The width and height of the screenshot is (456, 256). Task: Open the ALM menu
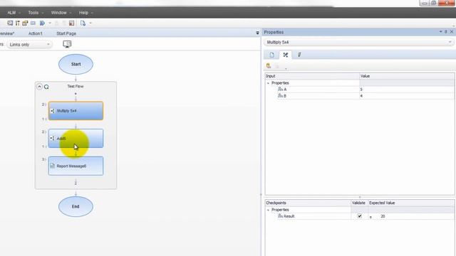(11, 13)
